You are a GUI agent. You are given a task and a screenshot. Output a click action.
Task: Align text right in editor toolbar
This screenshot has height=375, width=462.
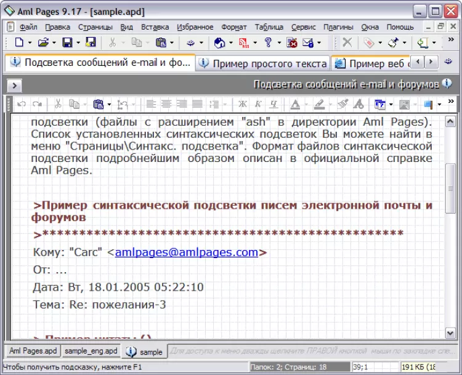pyautogui.click(x=182, y=104)
